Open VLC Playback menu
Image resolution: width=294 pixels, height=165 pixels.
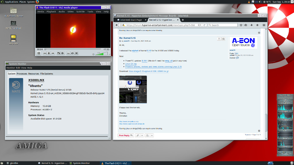point(51,11)
